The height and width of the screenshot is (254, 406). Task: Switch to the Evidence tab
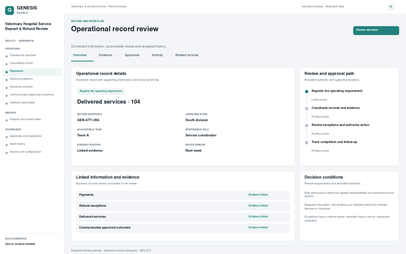106,55
